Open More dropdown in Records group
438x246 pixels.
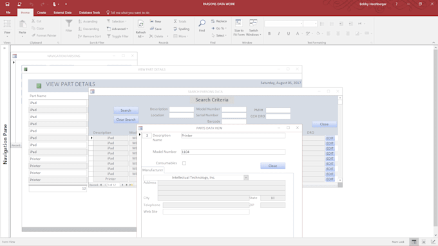180,36
